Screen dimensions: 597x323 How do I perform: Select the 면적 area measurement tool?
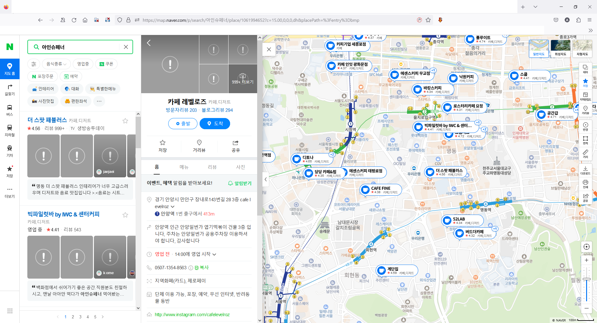(586, 140)
